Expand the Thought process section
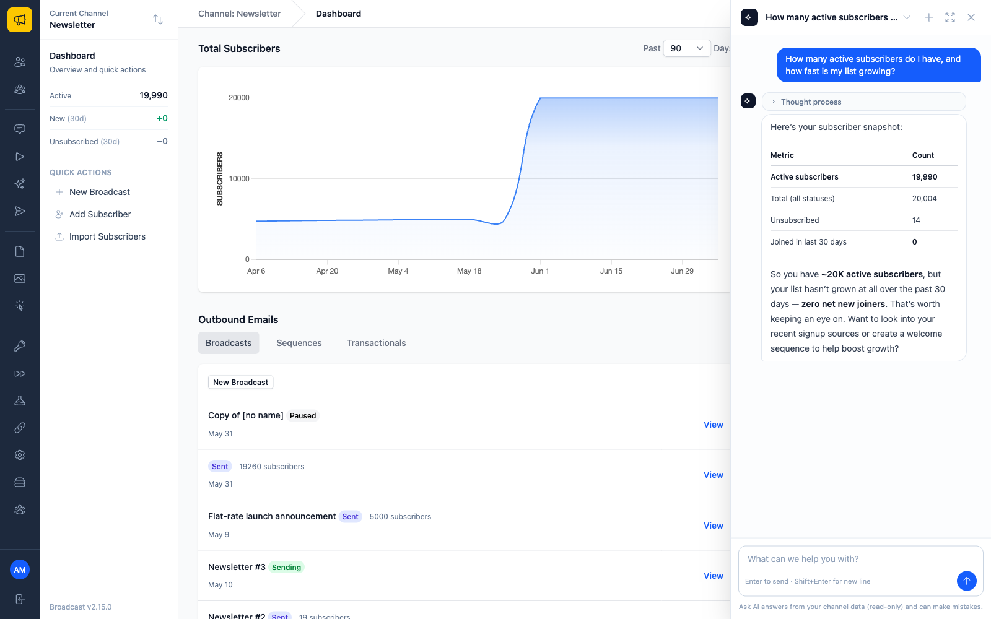 tap(863, 102)
